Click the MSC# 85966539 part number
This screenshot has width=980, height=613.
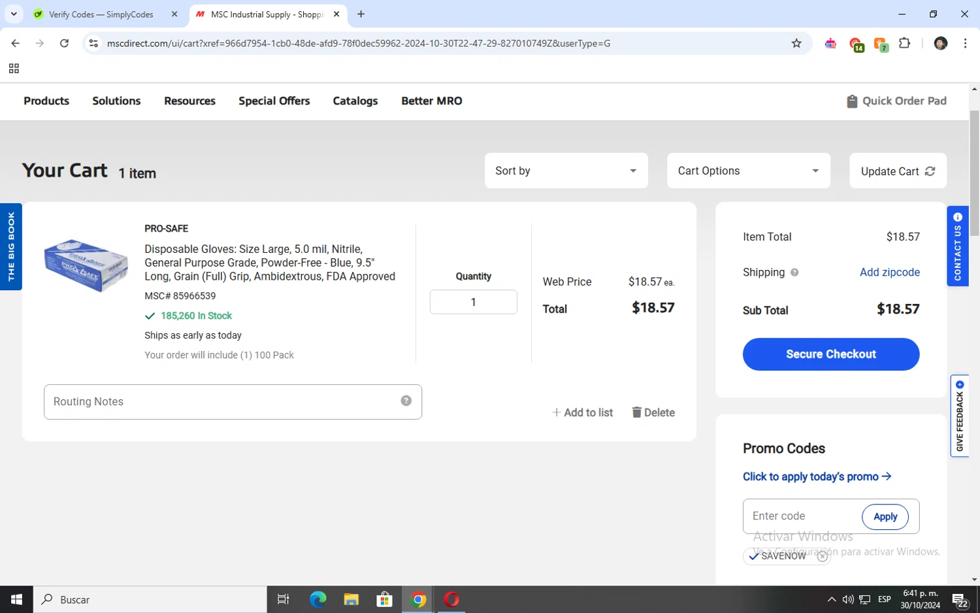coord(180,295)
